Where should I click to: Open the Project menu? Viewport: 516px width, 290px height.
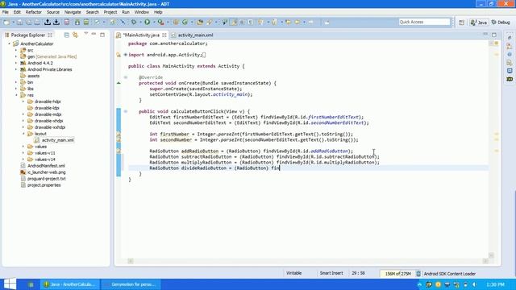(x=110, y=12)
